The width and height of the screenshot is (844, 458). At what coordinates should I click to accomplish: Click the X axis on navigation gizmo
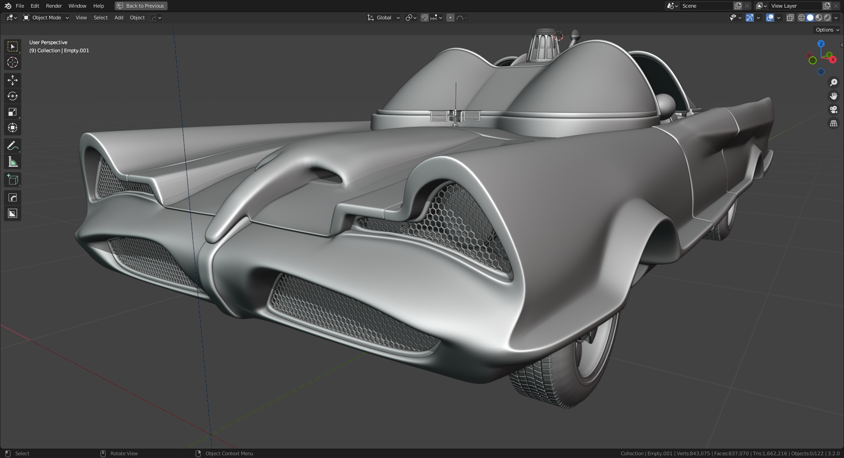pos(833,60)
